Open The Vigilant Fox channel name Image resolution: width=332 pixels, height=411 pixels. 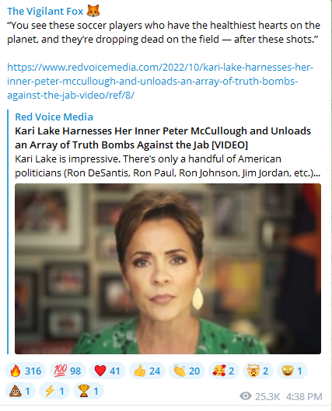click(45, 12)
